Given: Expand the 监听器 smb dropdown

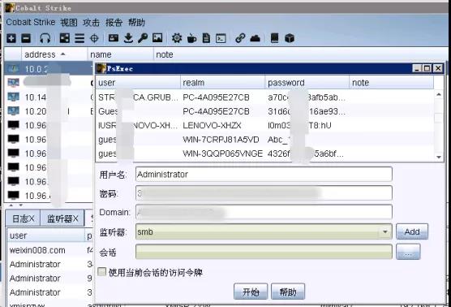Looking at the screenshot, I should click(384, 231).
